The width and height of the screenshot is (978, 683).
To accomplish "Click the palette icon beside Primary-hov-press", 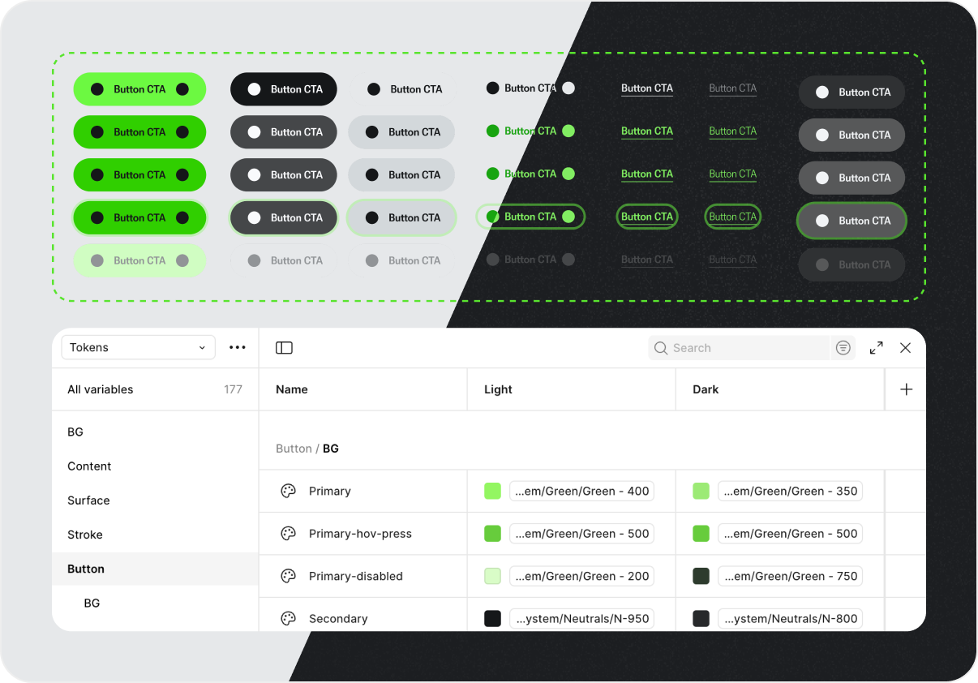I will (x=288, y=534).
